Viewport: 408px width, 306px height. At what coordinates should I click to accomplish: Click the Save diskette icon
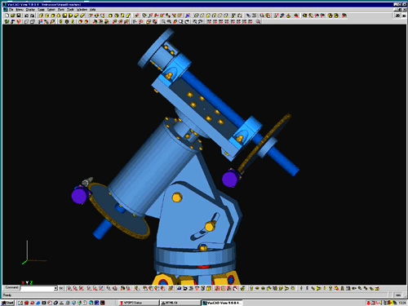(19, 16)
